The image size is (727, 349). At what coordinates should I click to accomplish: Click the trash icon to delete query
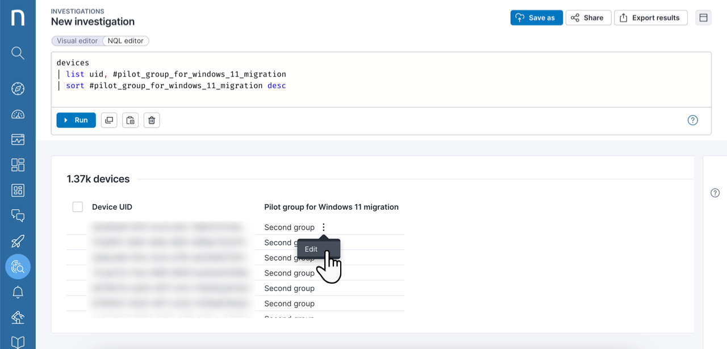(x=152, y=120)
